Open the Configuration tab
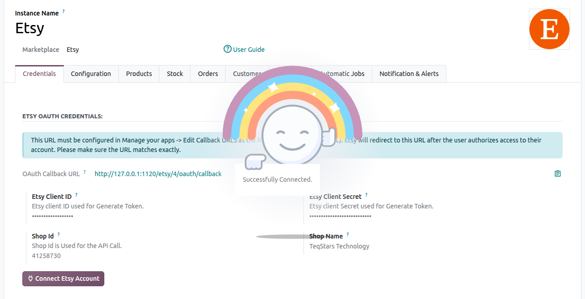This screenshot has height=299, width=585. 91,74
